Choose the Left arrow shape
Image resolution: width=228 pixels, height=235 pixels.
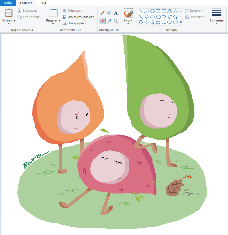170,17
